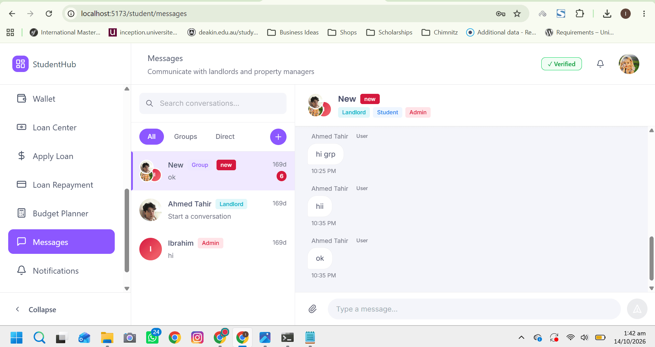The height and width of the screenshot is (347, 655).
Task: Open the deakin.edu.au bookmark
Action: [223, 32]
